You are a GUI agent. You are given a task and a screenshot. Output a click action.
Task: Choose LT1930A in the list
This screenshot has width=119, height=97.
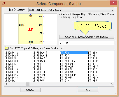coord(93,61)
